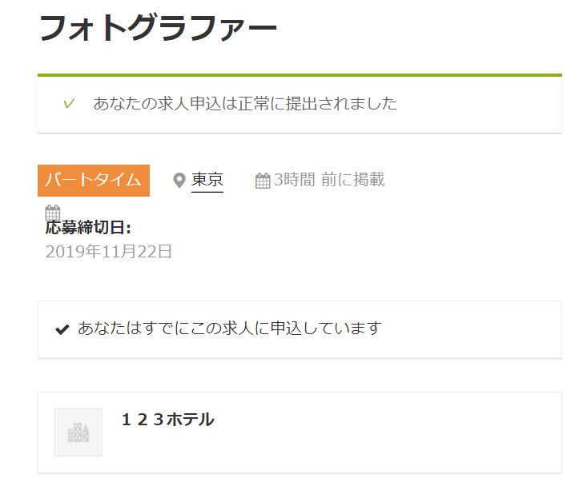
Task: Click the calendar icon beside 3時間 前に掲載
Action: [x=263, y=181]
